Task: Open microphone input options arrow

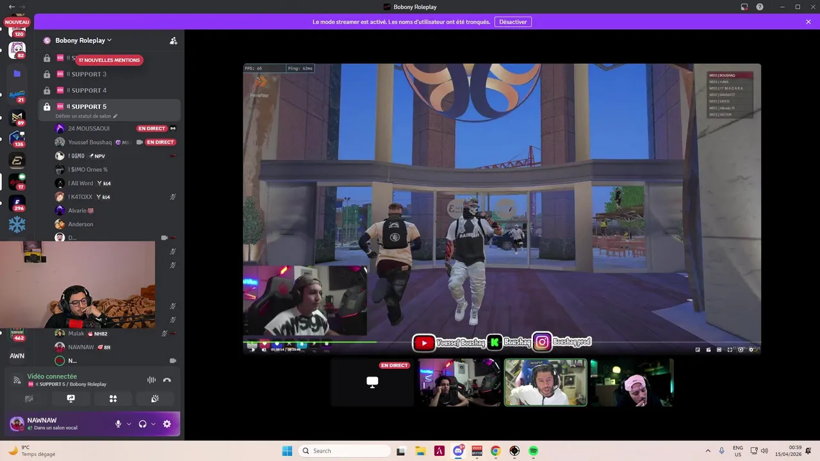Action: (x=129, y=424)
